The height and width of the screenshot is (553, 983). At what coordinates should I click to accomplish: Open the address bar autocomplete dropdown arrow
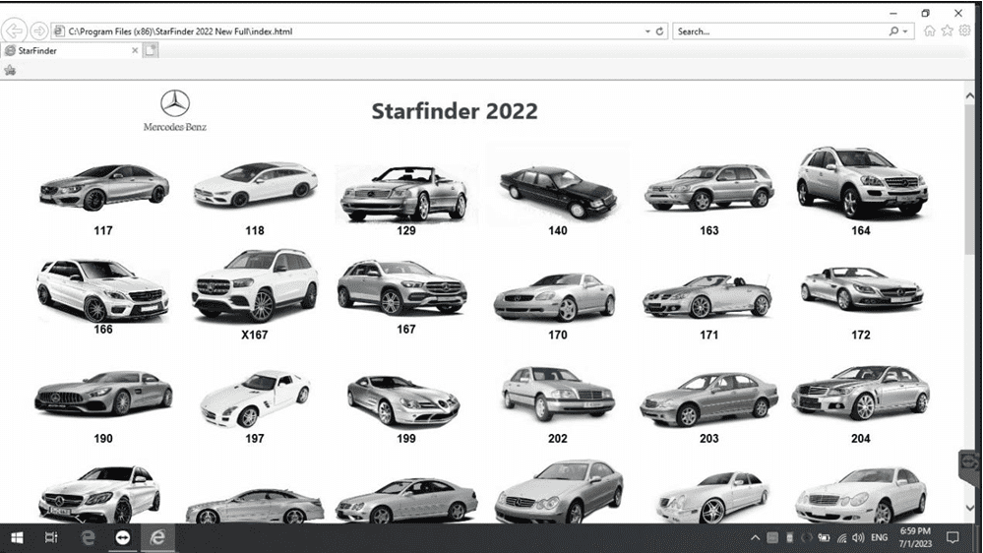pos(647,31)
